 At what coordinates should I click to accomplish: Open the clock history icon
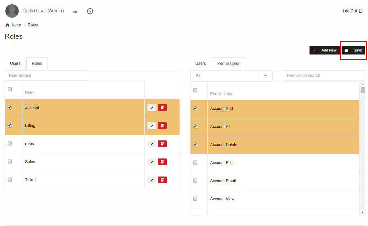click(90, 11)
